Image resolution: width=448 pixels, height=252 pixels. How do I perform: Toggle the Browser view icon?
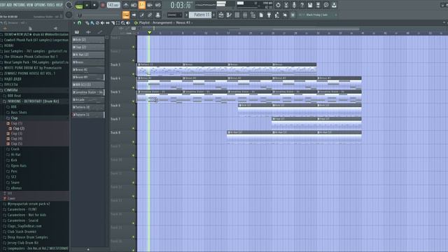(x=253, y=15)
